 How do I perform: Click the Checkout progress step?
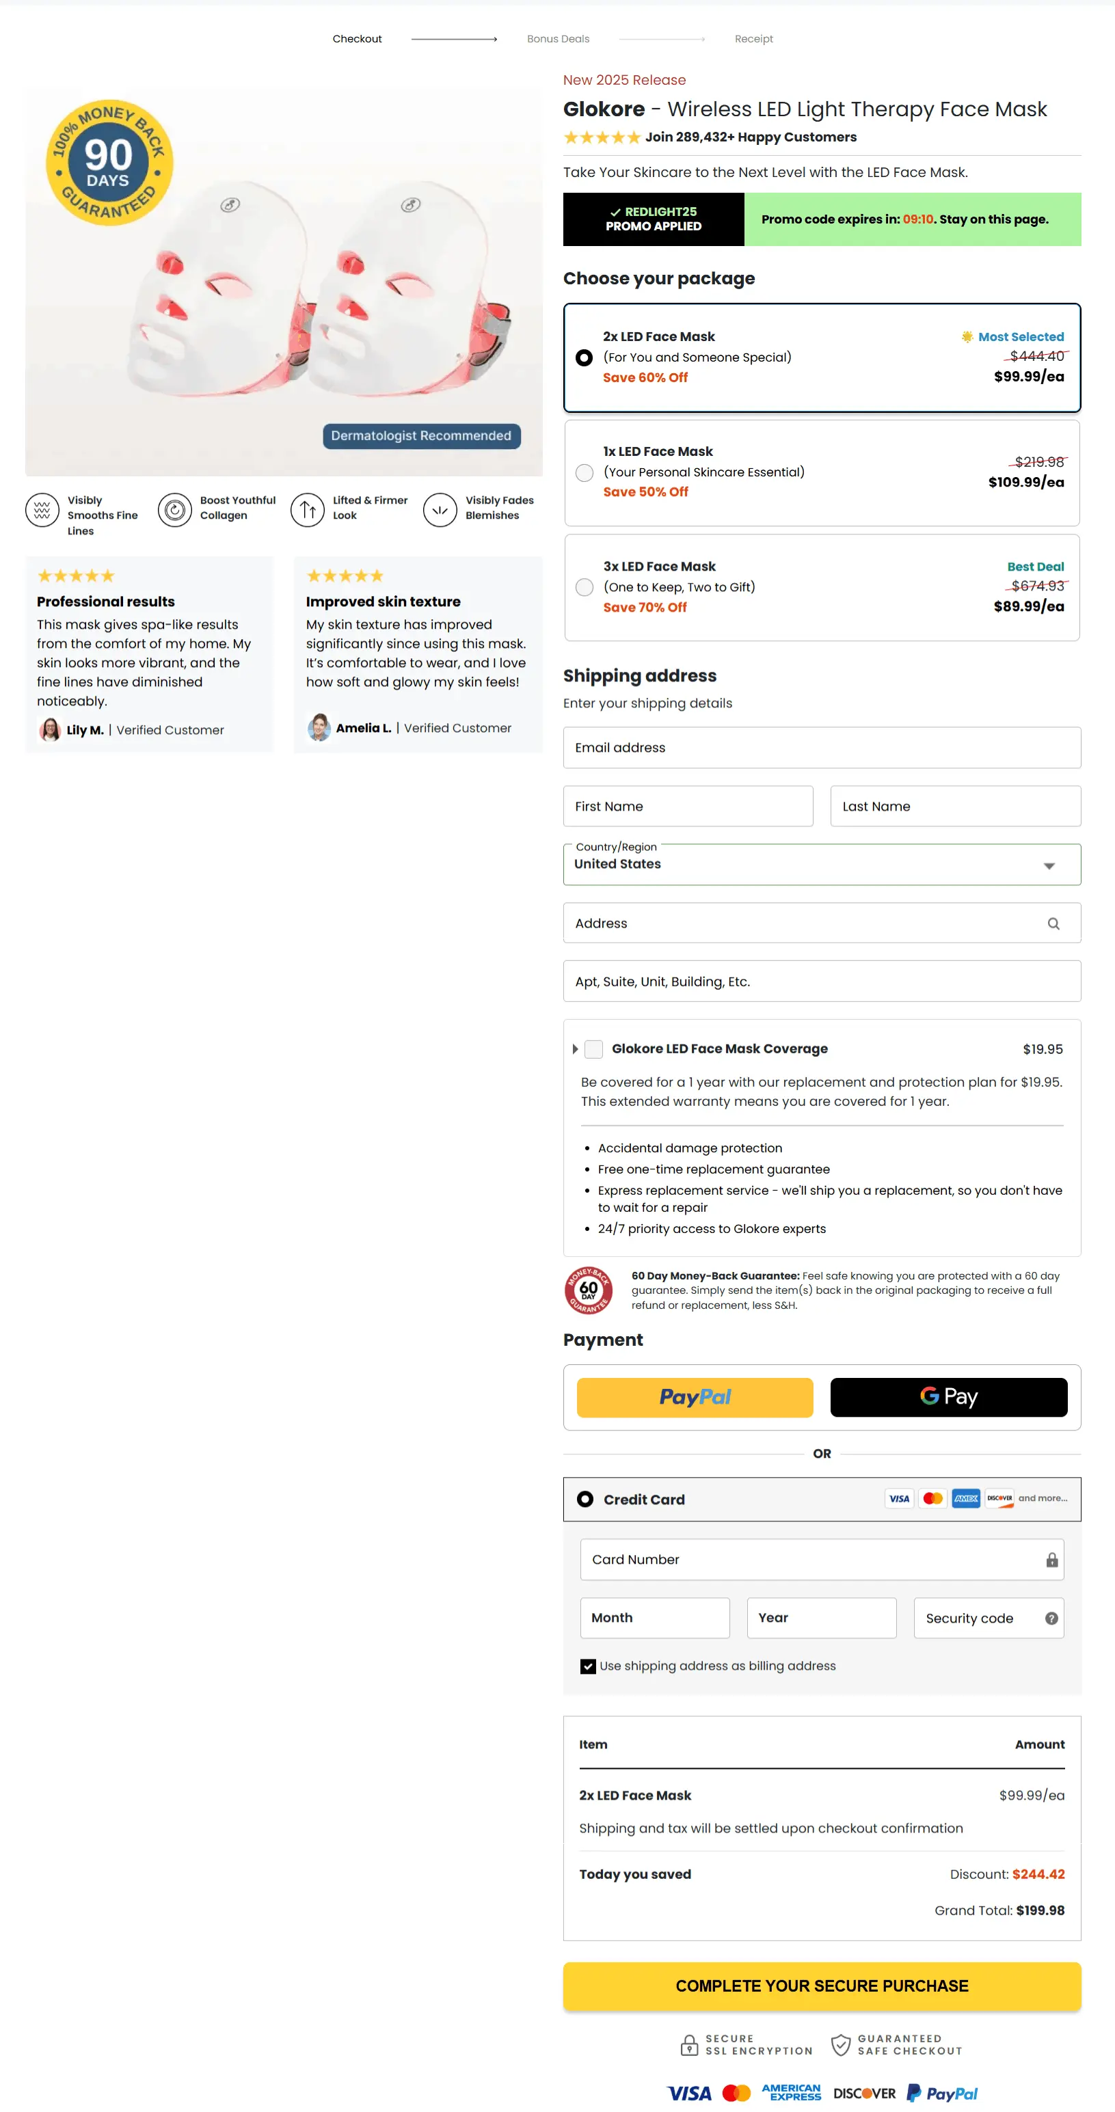[x=357, y=38]
